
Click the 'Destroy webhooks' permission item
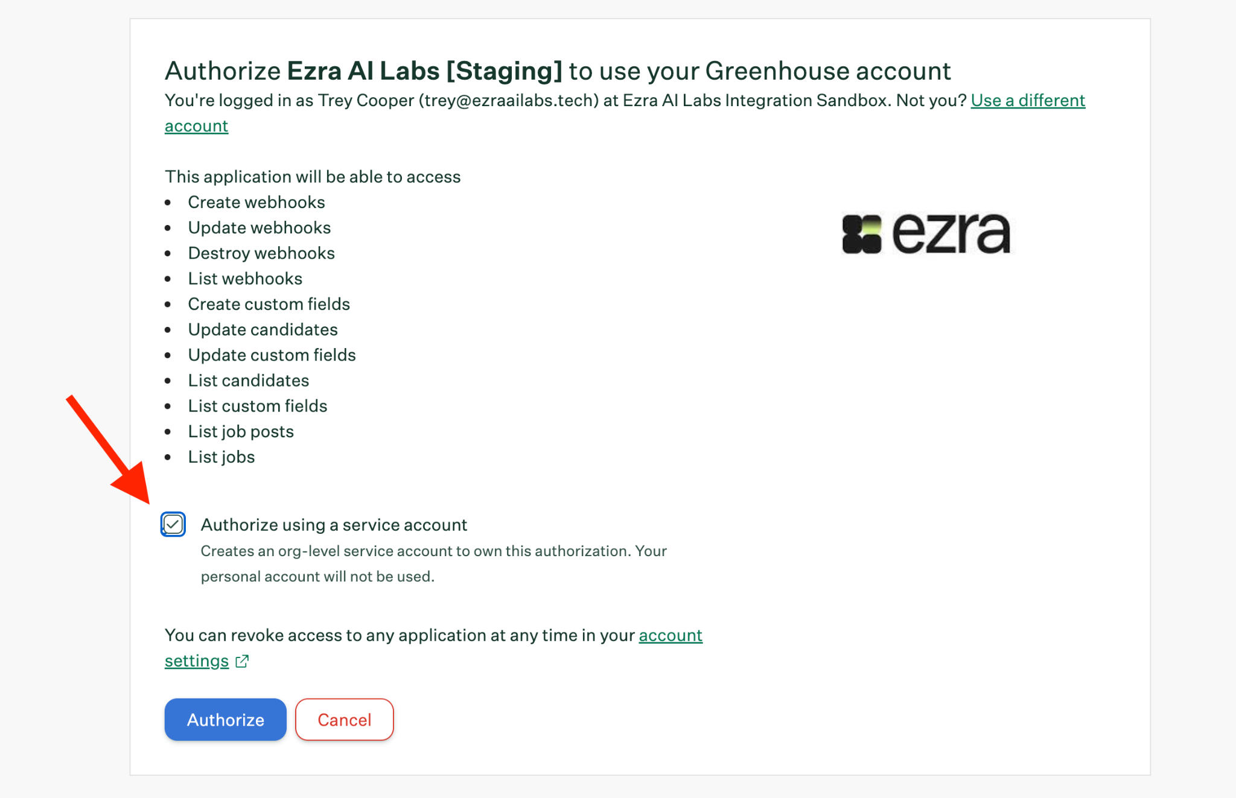pyautogui.click(x=261, y=253)
